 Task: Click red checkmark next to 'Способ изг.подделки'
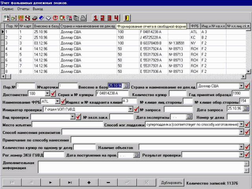247,124
